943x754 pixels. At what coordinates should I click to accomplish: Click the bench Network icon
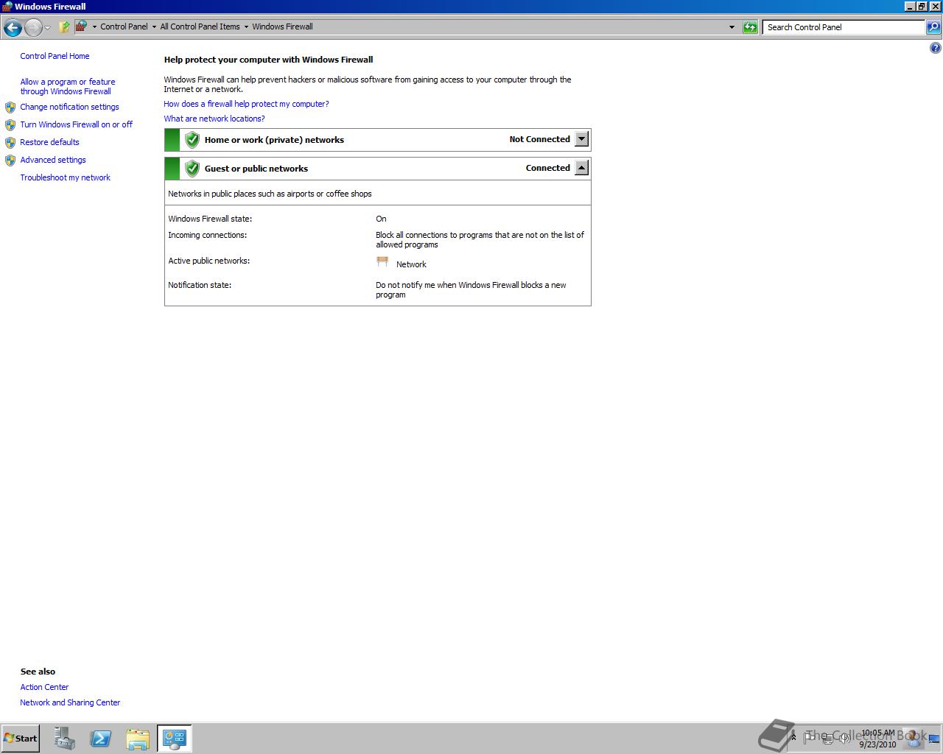click(x=382, y=261)
